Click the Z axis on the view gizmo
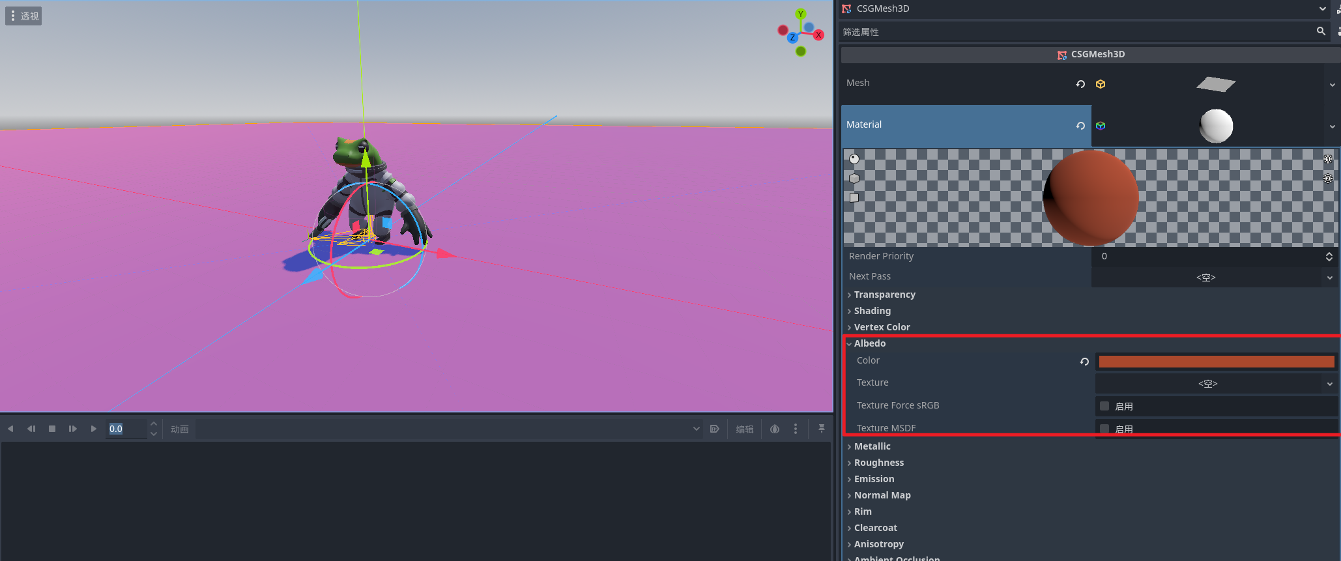The width and height of the screenshot is (1341, 561). tap(792, 38)
